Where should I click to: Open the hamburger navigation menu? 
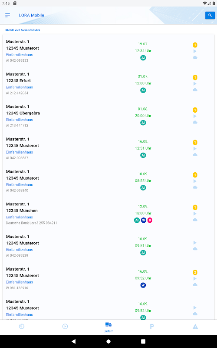click(7, 15)
